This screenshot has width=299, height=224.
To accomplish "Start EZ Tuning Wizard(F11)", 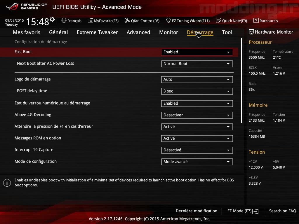I will pos(188,21).
